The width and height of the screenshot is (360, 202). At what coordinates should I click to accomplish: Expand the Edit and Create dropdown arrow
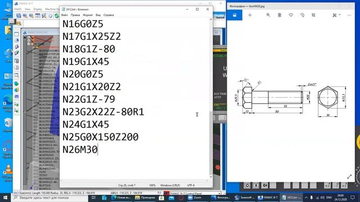click(340, 15)
